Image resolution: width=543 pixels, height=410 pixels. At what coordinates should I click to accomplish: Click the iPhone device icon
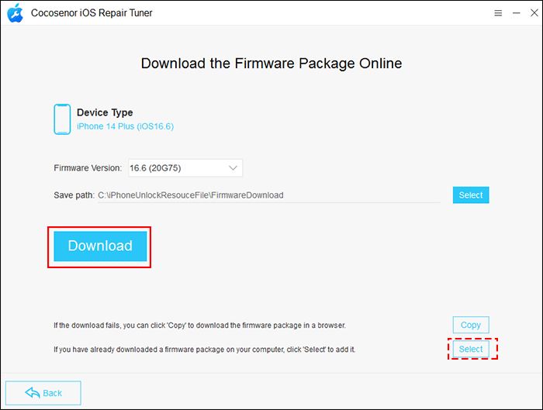pos(62,119)
